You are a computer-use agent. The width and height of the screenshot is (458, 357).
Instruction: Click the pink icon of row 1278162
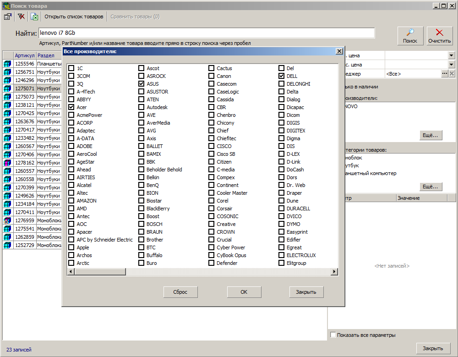point(8,163)
